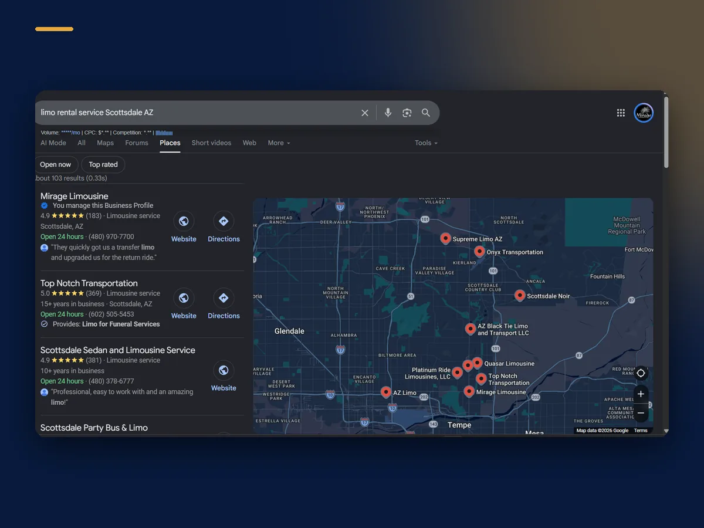Switch to the Short videos tab

(211, 143)
